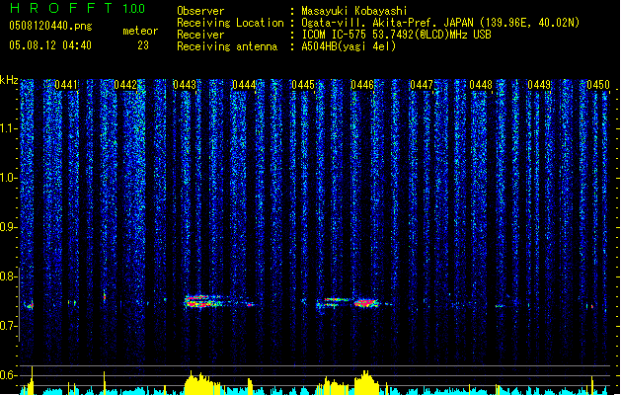Select the file name 0508120440.png
Image resolution: width=621 pixels, height=395 pixels.
pos(50,26)
